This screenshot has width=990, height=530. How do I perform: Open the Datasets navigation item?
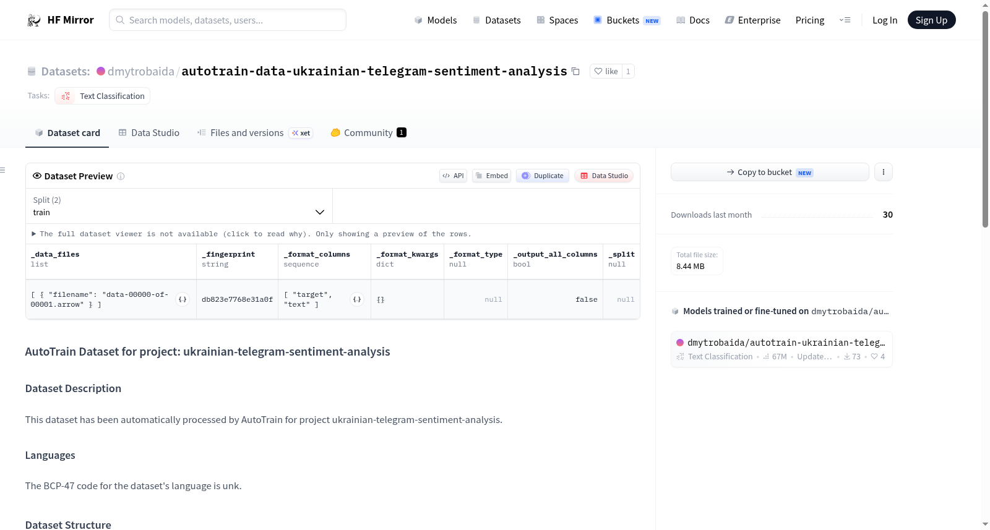tap(496, 20)
